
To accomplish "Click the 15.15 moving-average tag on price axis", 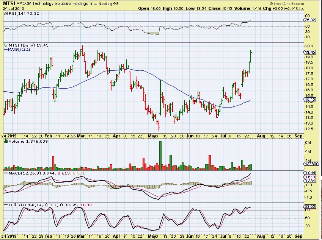I will (310, 100).
